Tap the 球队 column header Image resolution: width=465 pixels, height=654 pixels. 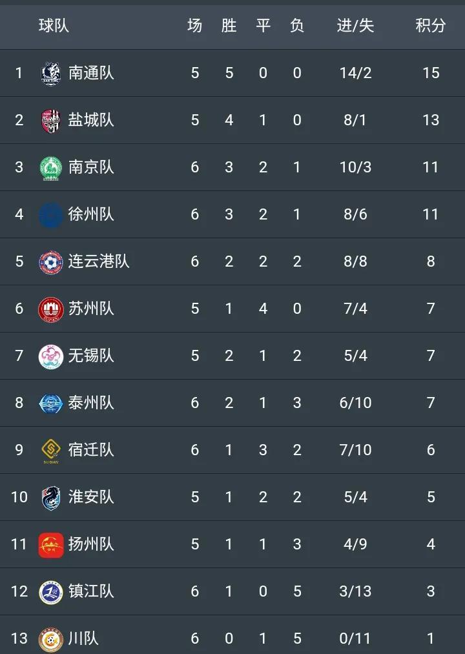(x=54, y=25)
